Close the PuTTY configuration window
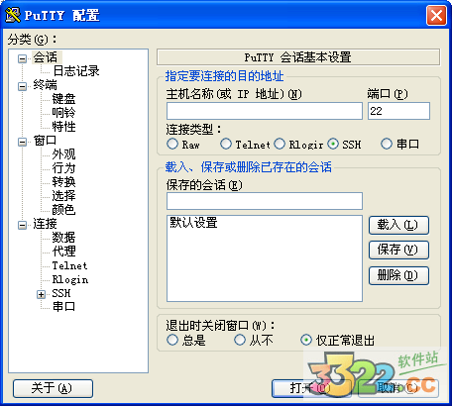452x406 pixels. 436,15
